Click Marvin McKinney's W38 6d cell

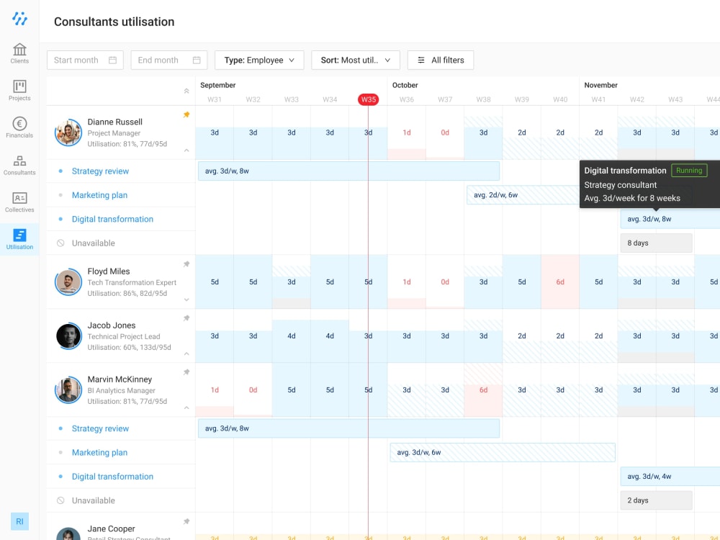[484, 390]
